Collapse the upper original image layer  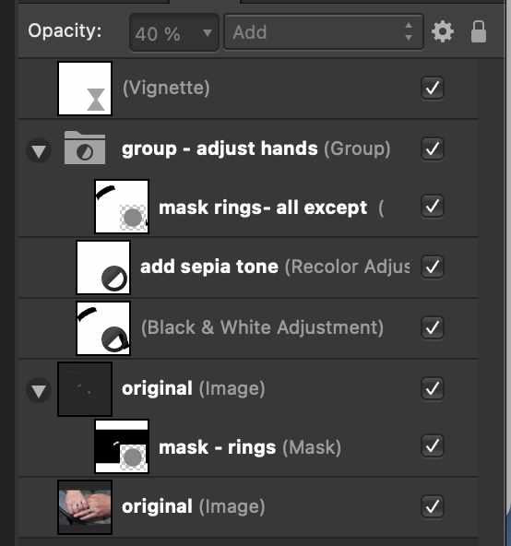(x=39, y=391)
